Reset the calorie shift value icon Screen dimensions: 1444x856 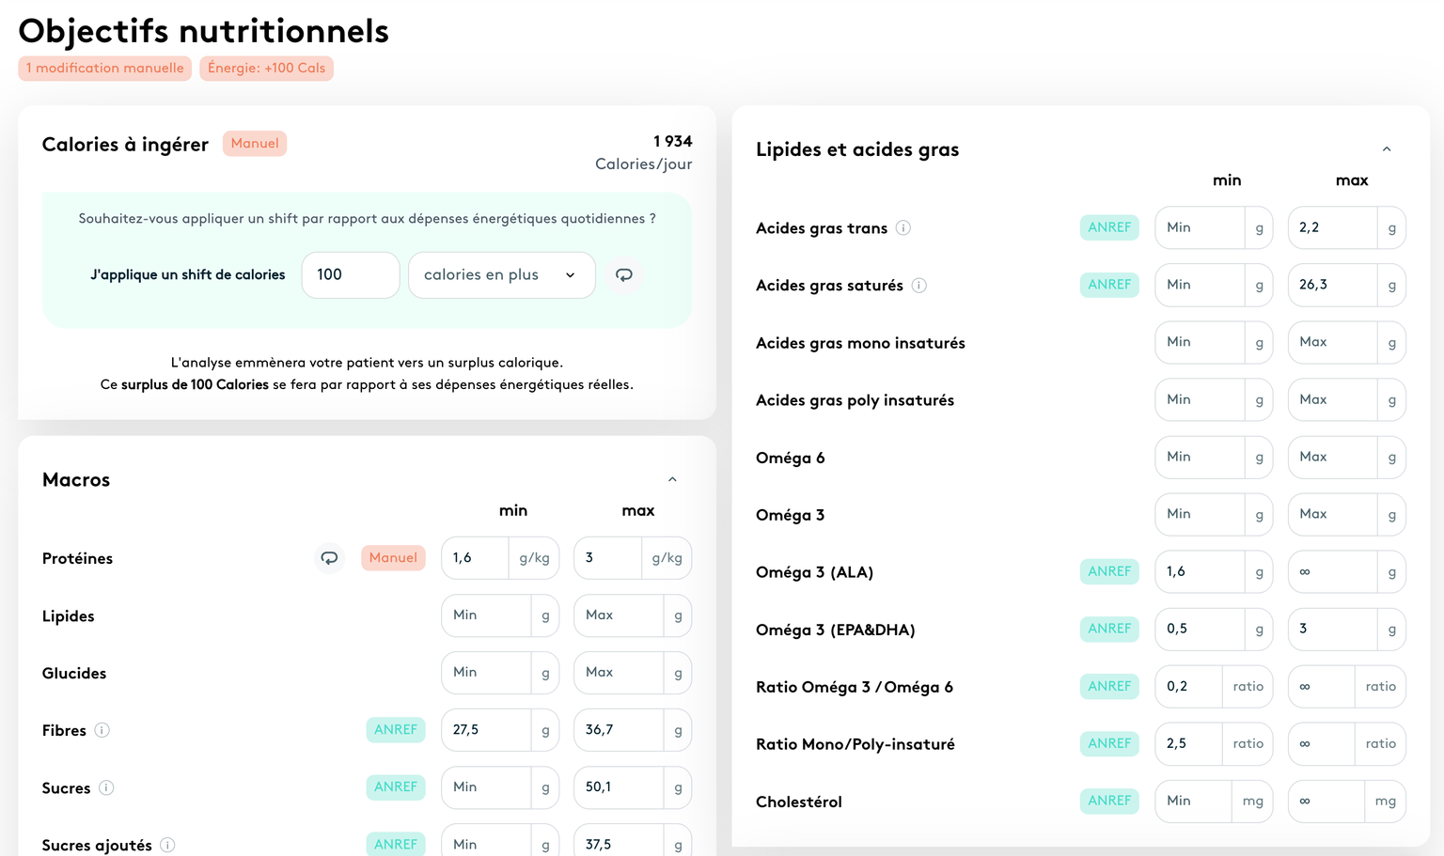623,275
